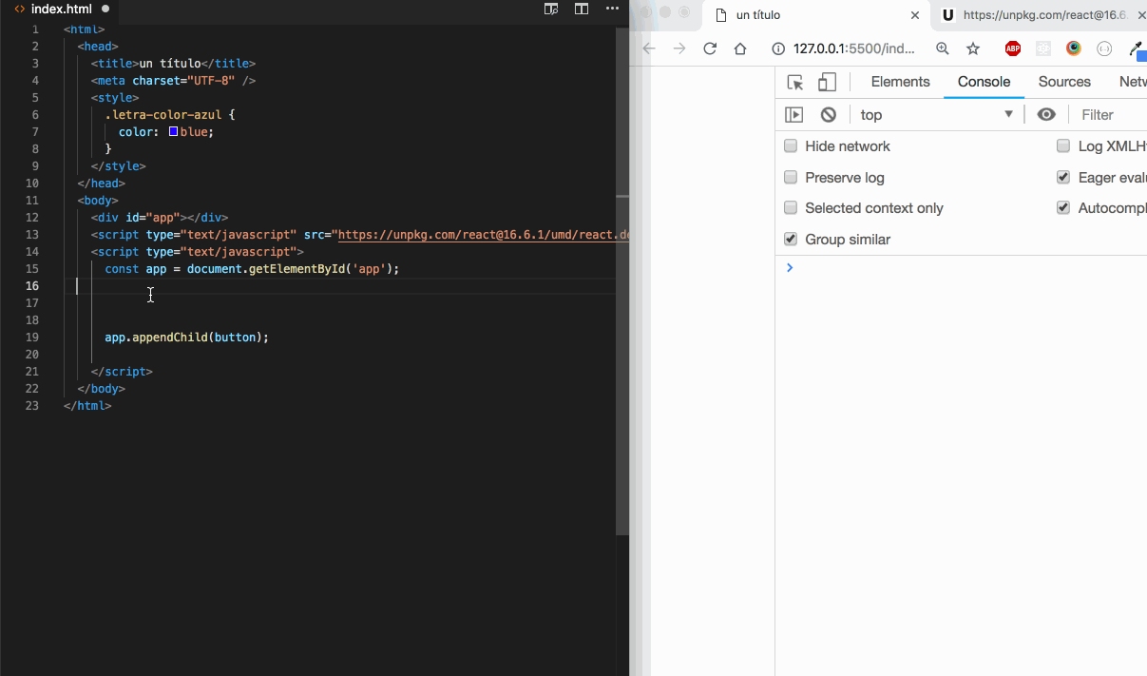Reload the browser page
The image size is (1147, 676).
click(710, 48)
